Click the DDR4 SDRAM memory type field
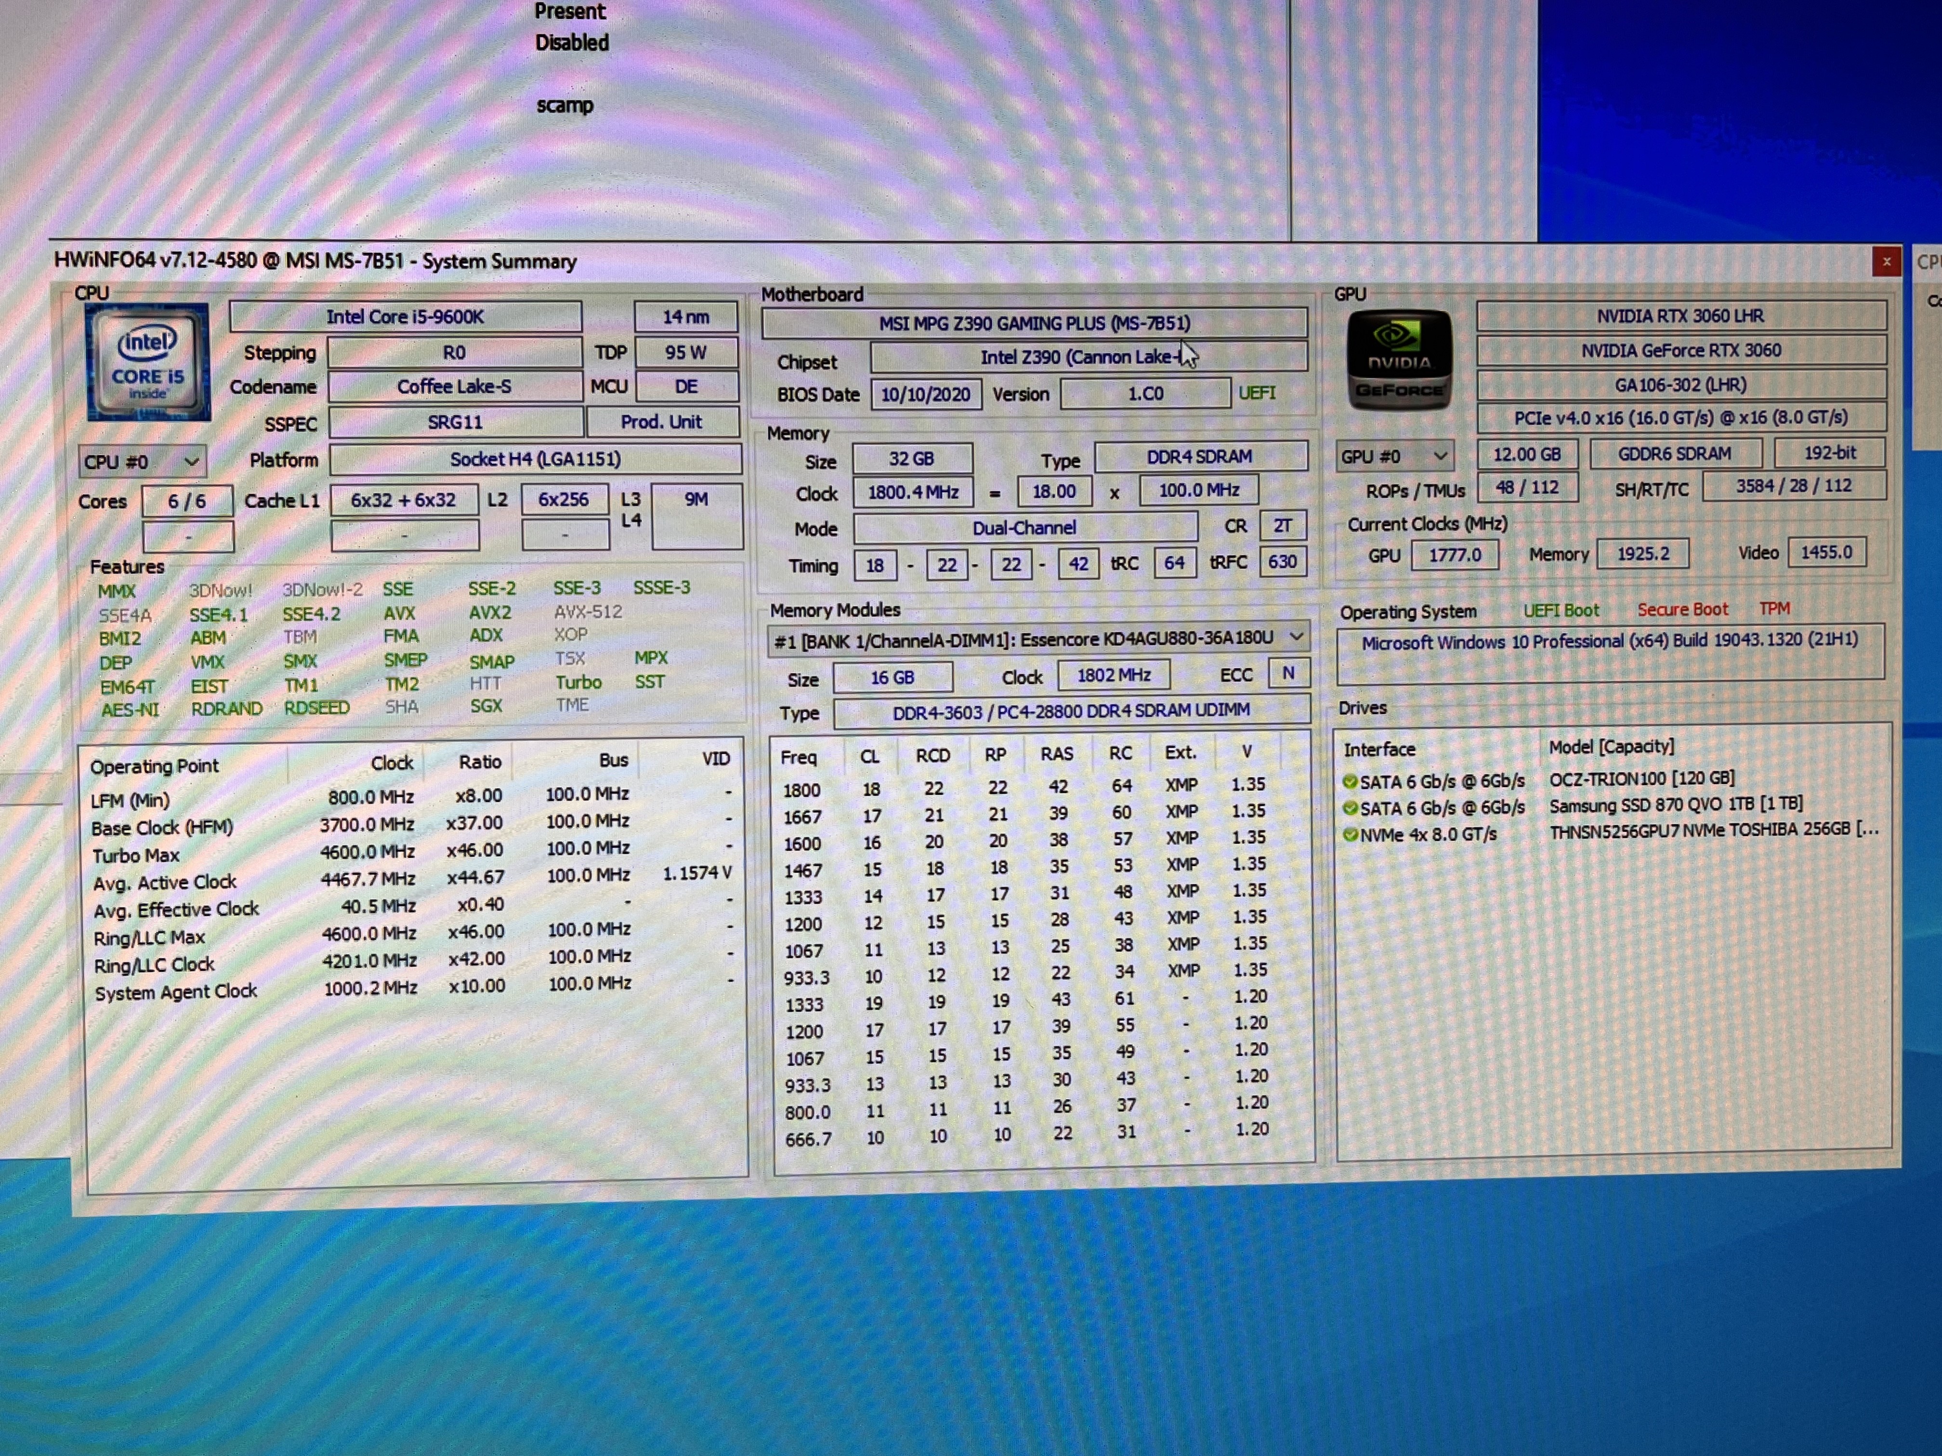The height and width of the screenshot is (1456, 1942). pyautogui.click(x=1200, y=457)
